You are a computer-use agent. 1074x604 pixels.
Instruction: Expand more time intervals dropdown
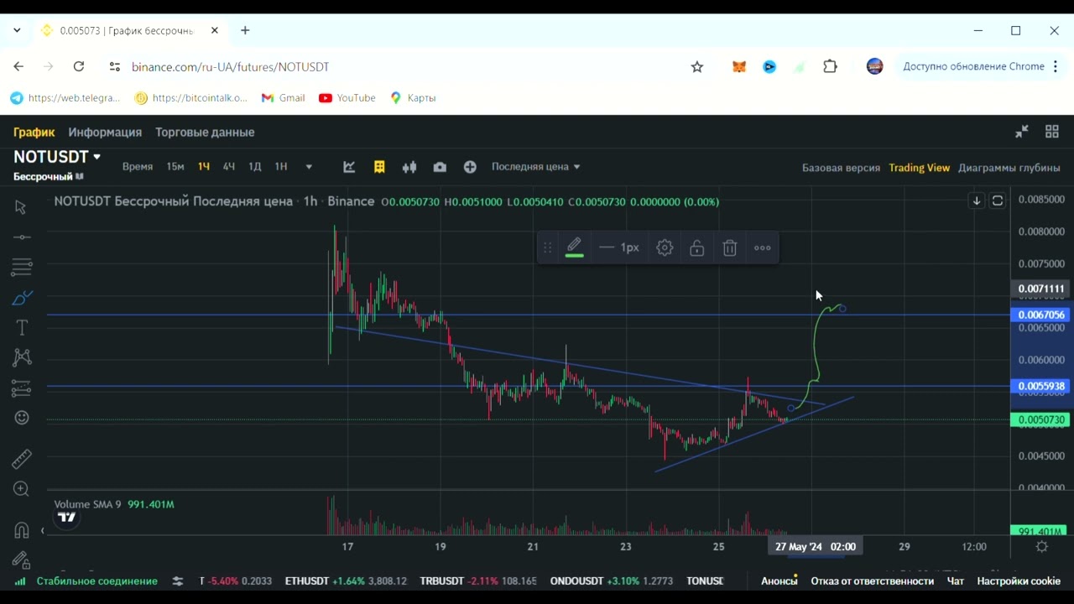[309, 167]
